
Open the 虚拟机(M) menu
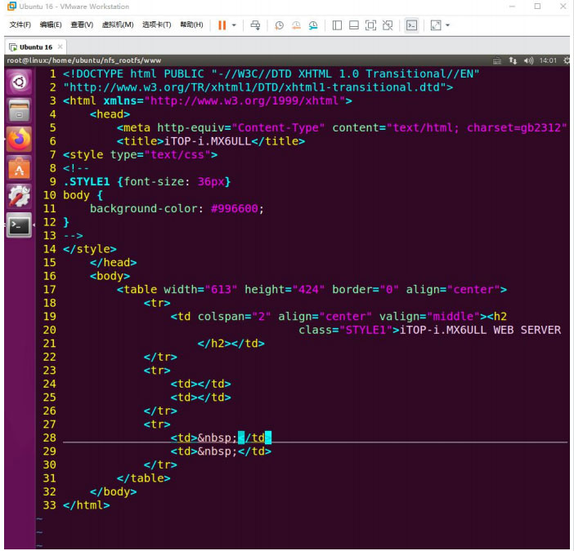pyautogui.click(x=118, y=25)
